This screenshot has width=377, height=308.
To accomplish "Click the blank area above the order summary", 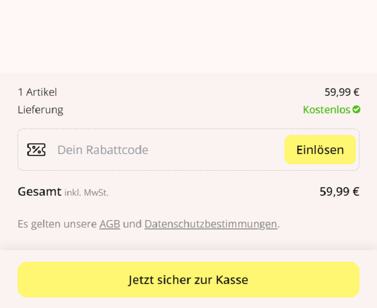I will click(188, 37).
